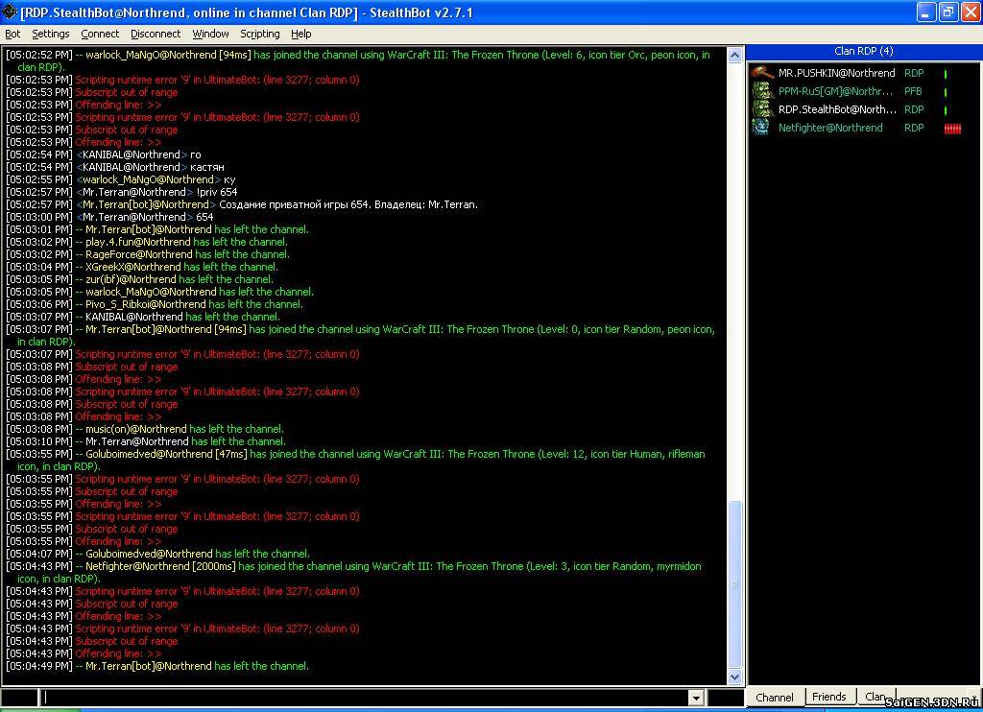This screenshot has height=712, width=983.
Task: Click RDP.StealthBot green ping indicator
Action: tap(946, 109)
